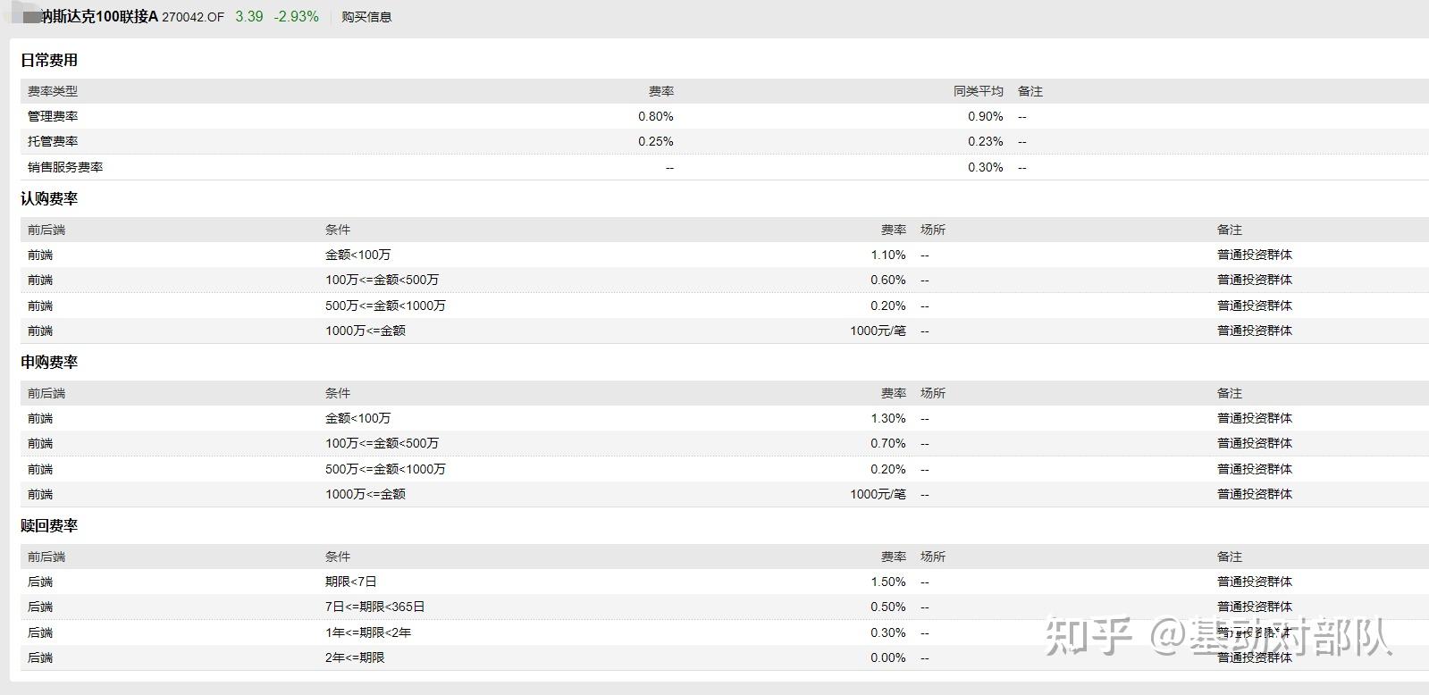Select the 申购费率 section heading
1429x695 pixels.
49,362
